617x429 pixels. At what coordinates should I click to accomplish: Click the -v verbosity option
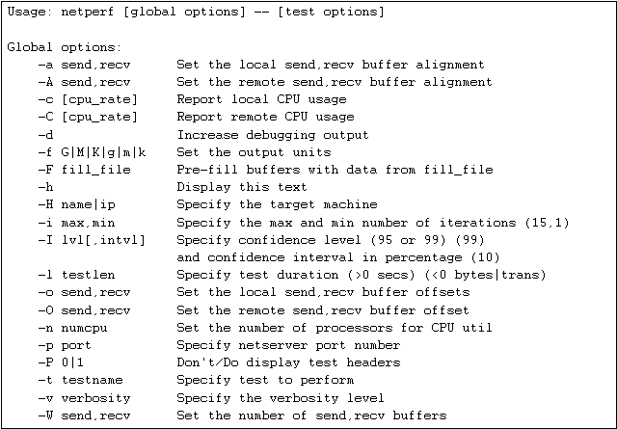tap(84, 398)
